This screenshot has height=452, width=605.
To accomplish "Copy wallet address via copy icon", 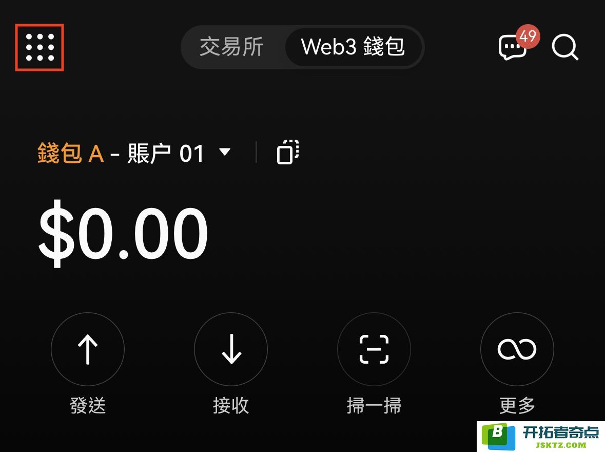I will pos(288,152).
